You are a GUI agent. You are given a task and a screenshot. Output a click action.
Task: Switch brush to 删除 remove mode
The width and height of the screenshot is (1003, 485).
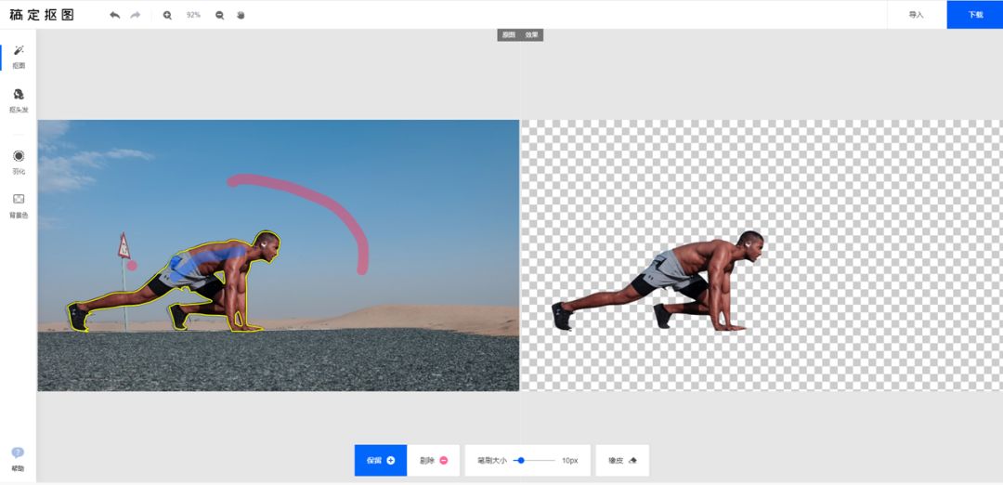(x=434, y=460)
